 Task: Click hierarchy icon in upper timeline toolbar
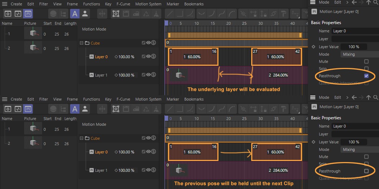click(63, 14)
